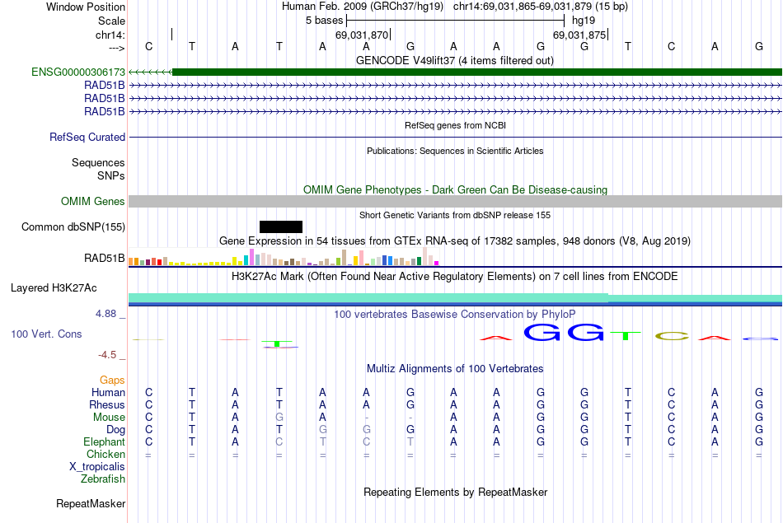This screenshot has height=523, width=783.
Task: Click the Scale label
Action: (x=111, y=21)
